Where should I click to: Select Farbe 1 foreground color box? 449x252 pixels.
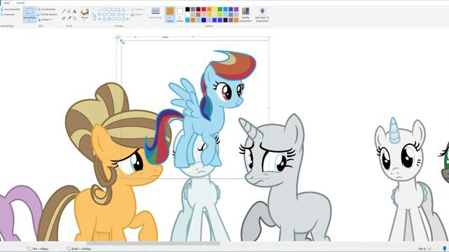[x=170, y=14]
